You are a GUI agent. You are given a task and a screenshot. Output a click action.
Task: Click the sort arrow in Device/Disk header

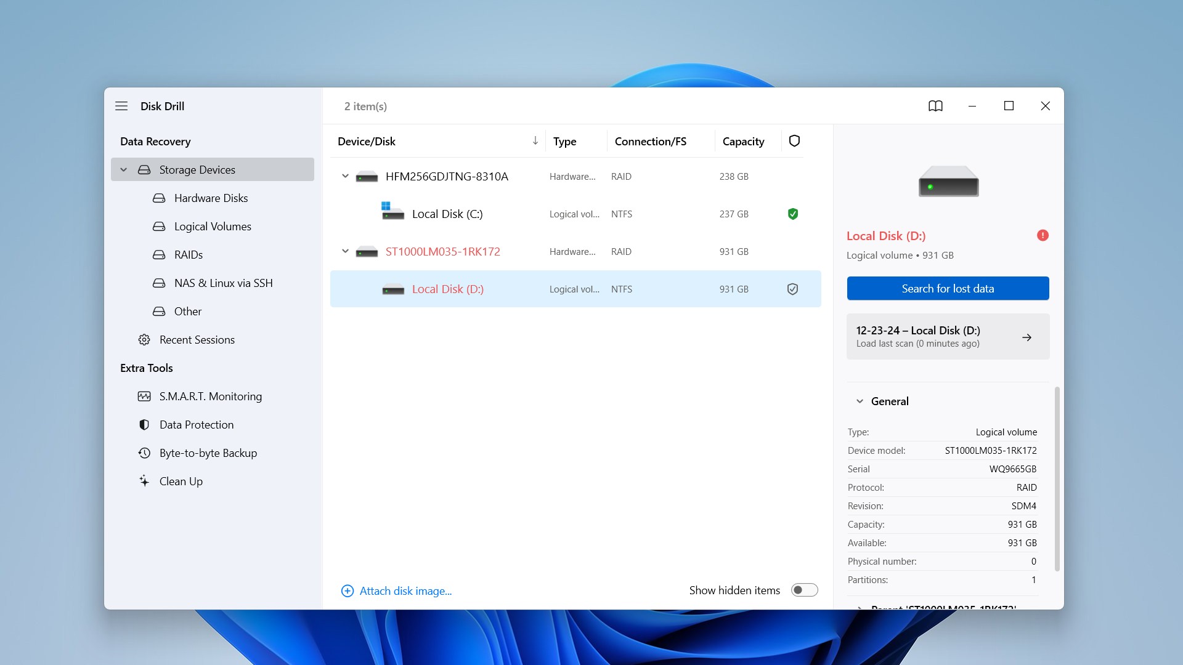click(x=535, y=140)
